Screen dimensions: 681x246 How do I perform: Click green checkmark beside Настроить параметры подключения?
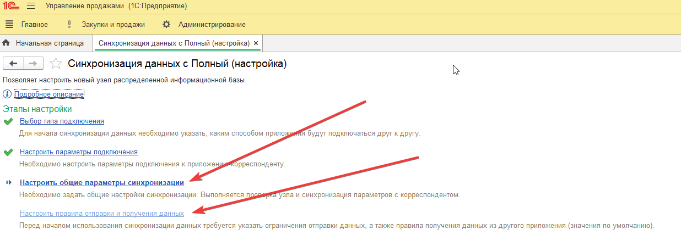tap(8, 152)
